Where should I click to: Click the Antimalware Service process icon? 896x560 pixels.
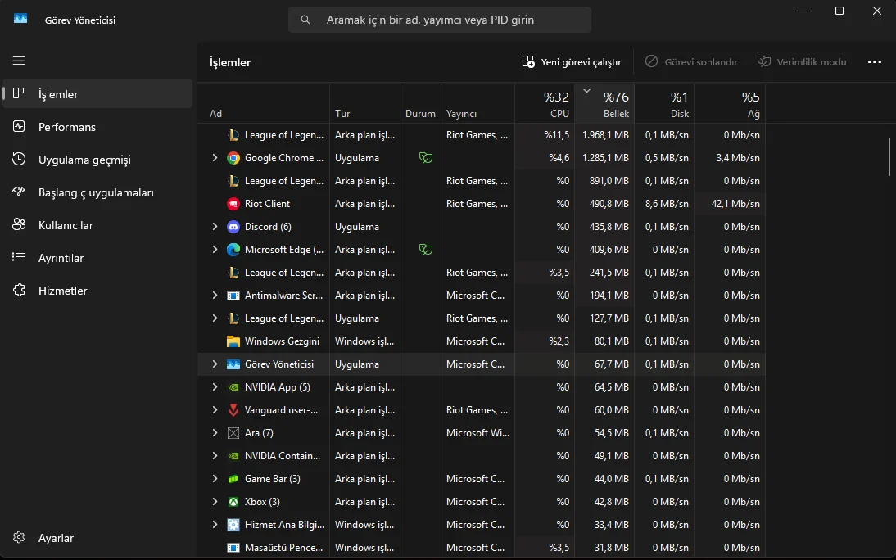coord(233,296)
